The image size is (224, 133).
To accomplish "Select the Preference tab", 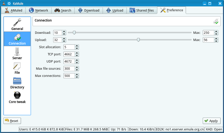I will pos(171,10).
